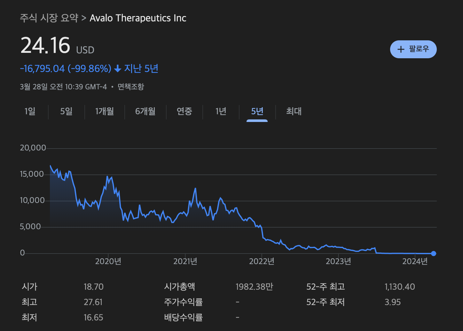Choose the 1년 range tab
The height and width of the screenshot is (331, 463).
tap(221, 111)
